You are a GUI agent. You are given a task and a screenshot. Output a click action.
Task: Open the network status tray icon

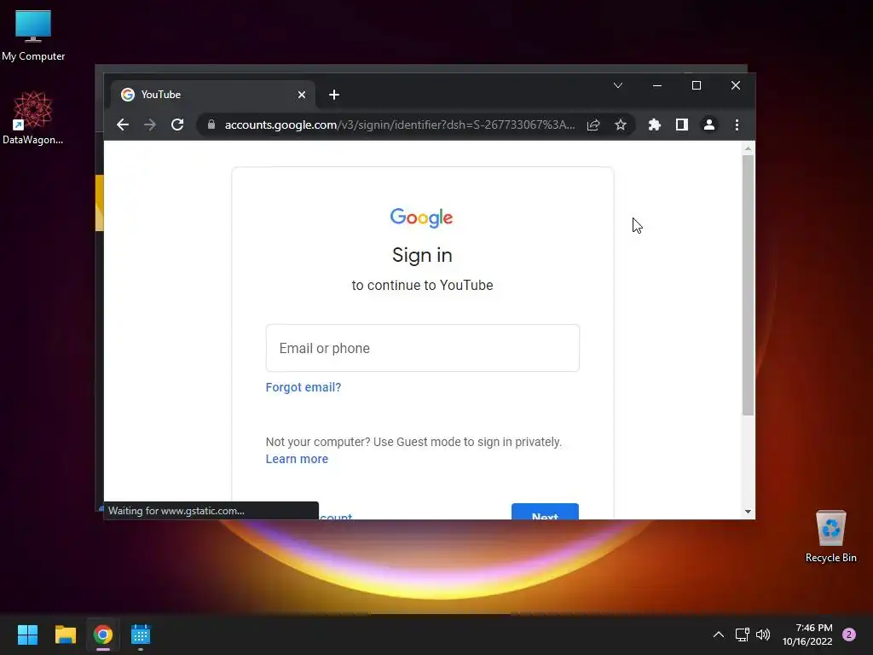[x=743, y=635]
